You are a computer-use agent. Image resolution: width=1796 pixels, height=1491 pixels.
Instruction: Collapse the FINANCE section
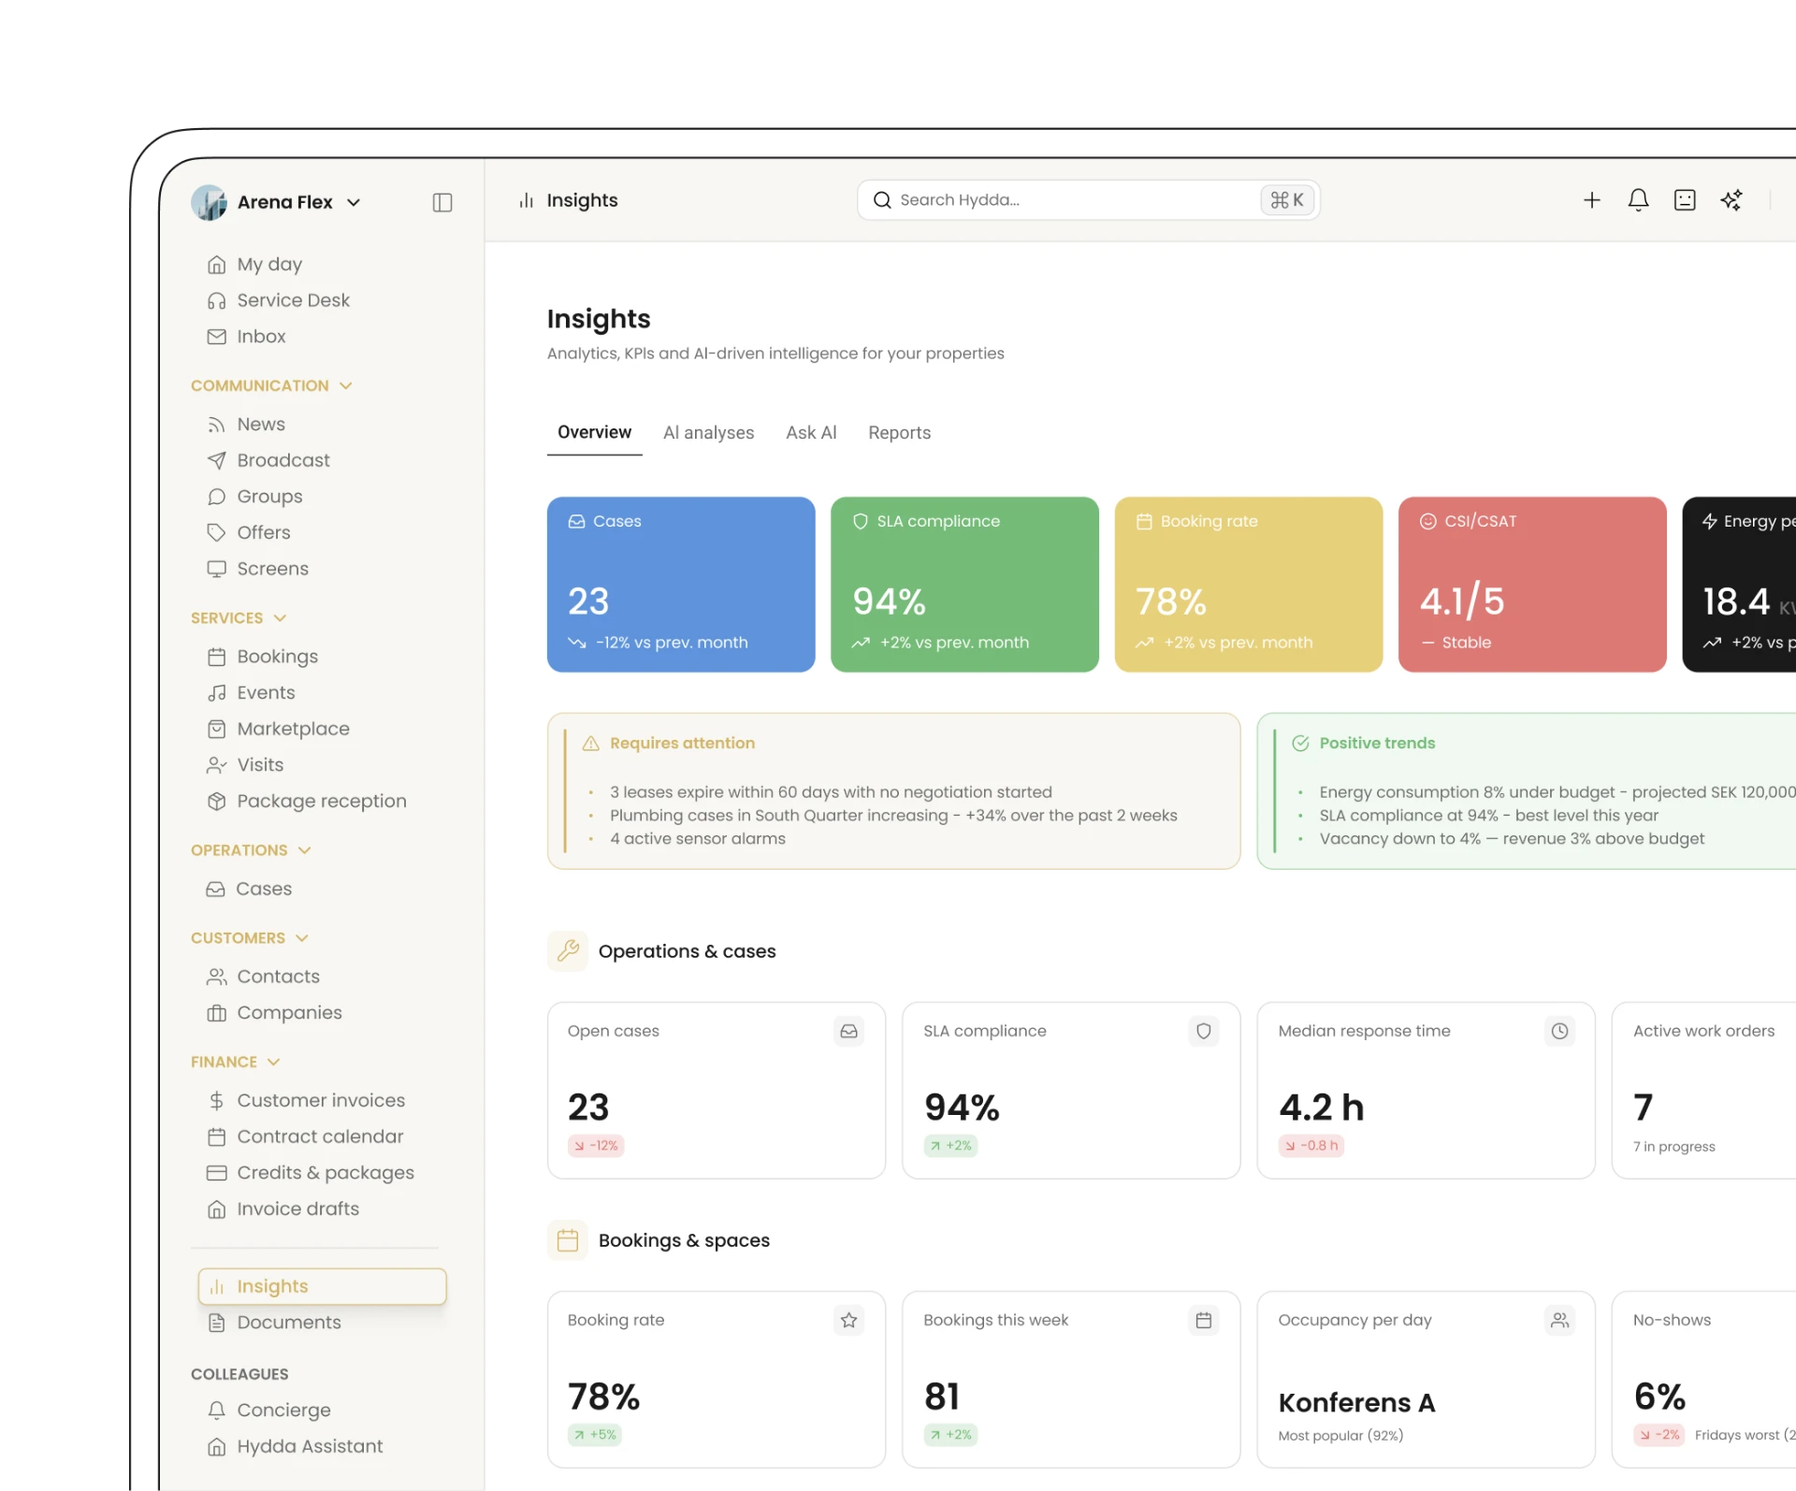(236, 1062)
